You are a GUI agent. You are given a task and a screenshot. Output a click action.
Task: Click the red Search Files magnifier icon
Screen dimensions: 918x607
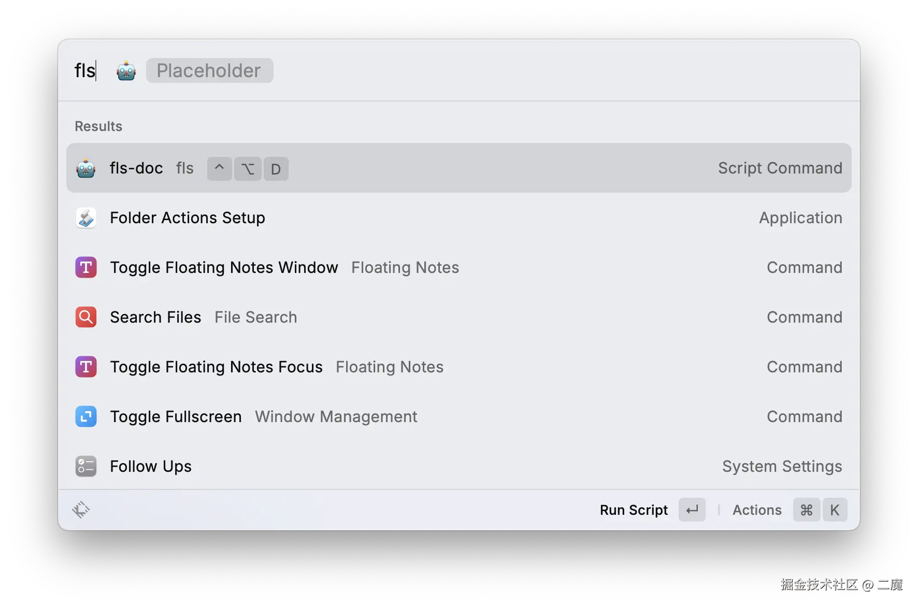pyautogui.click(x=86, y=317)
